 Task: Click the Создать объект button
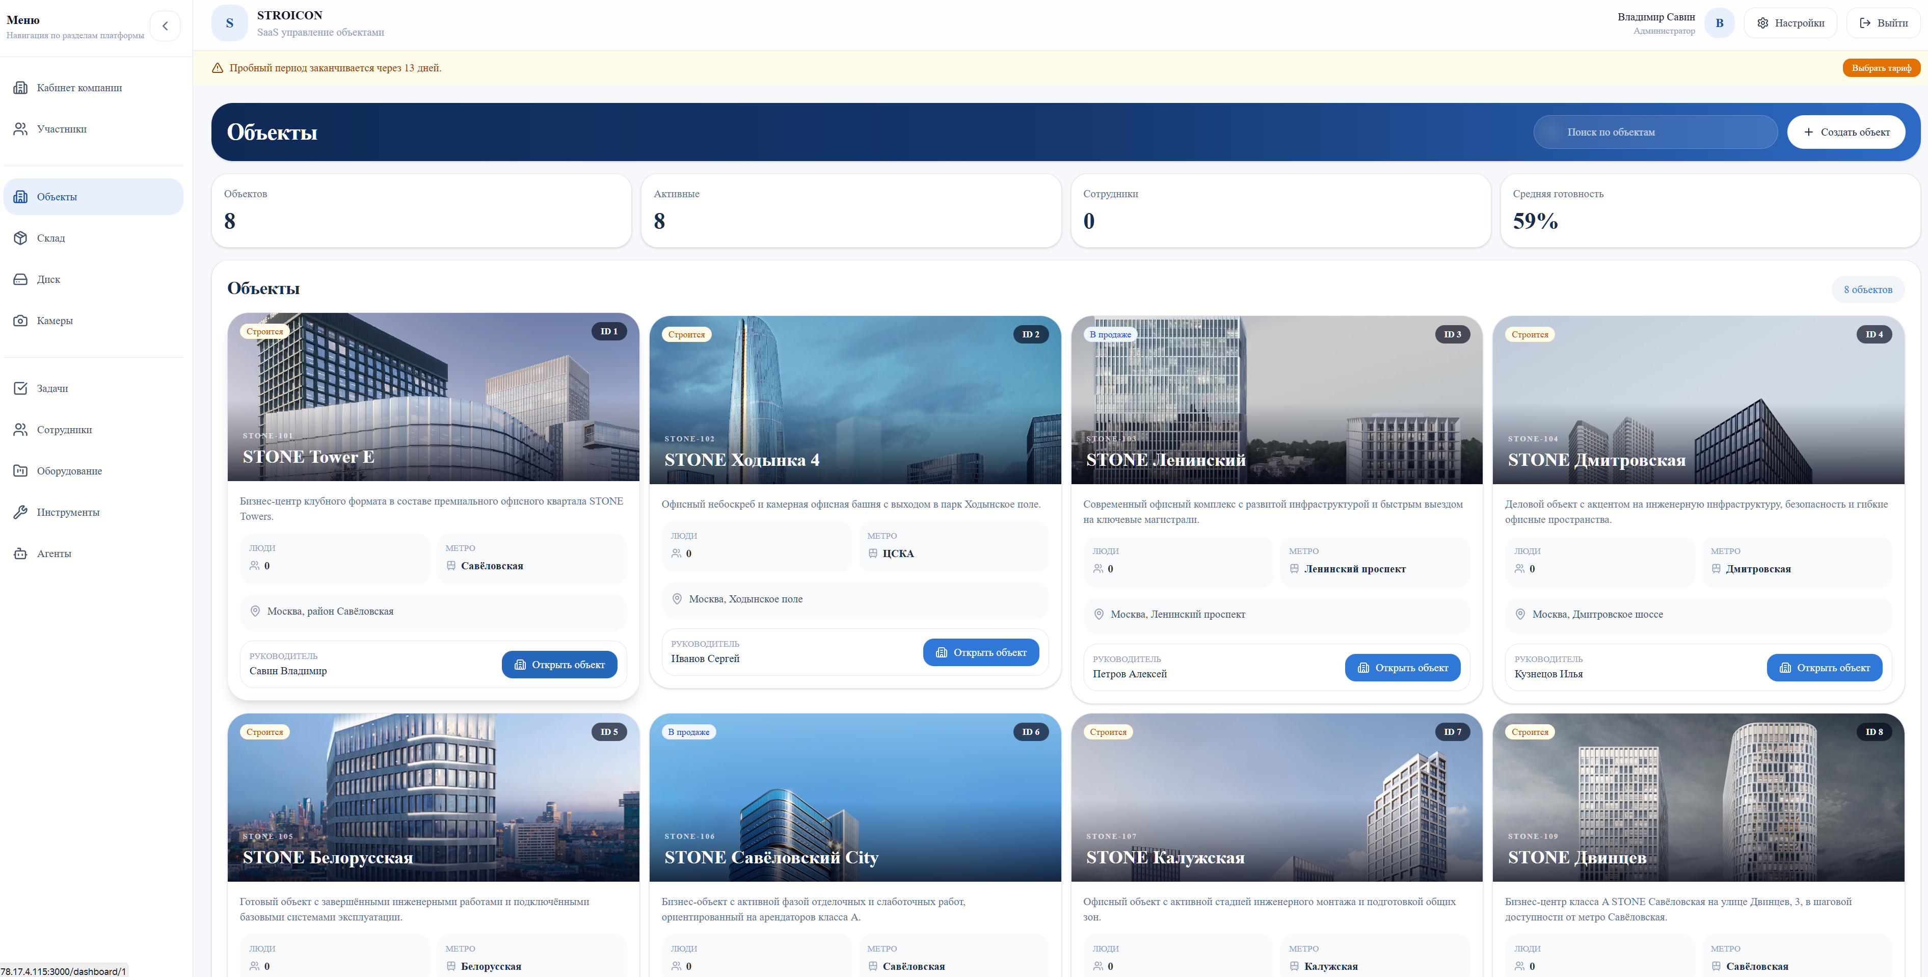pos(1845,132)
